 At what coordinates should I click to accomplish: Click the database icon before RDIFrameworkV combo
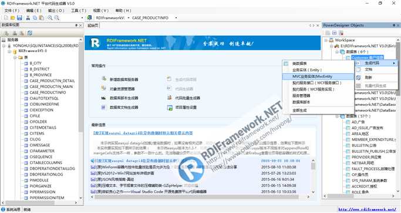click(x=89, y=18)
